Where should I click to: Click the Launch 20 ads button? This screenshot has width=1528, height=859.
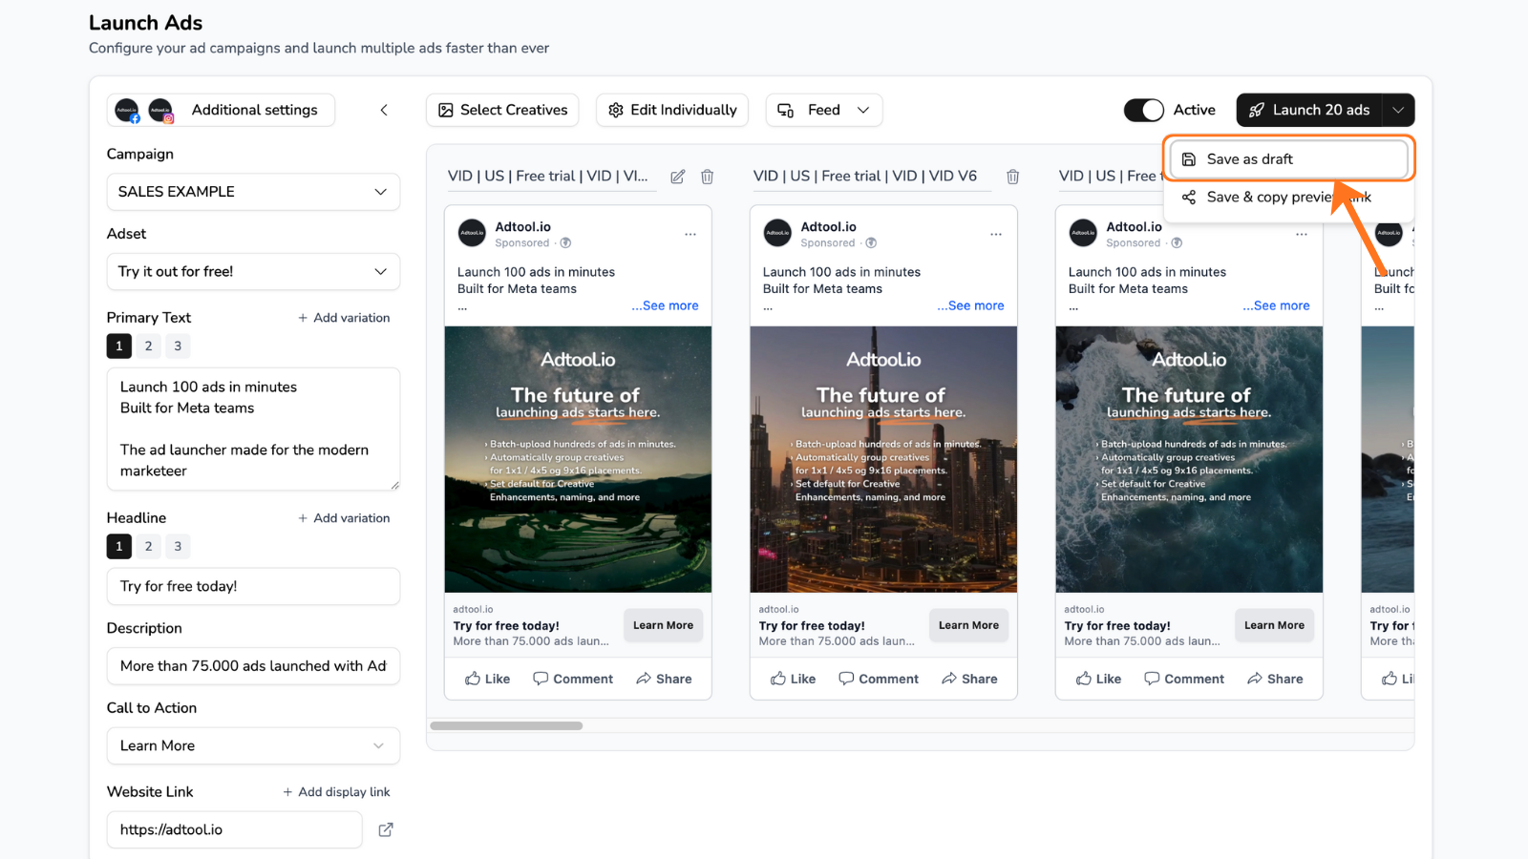pyautogui.click(x=1310, y=110)
